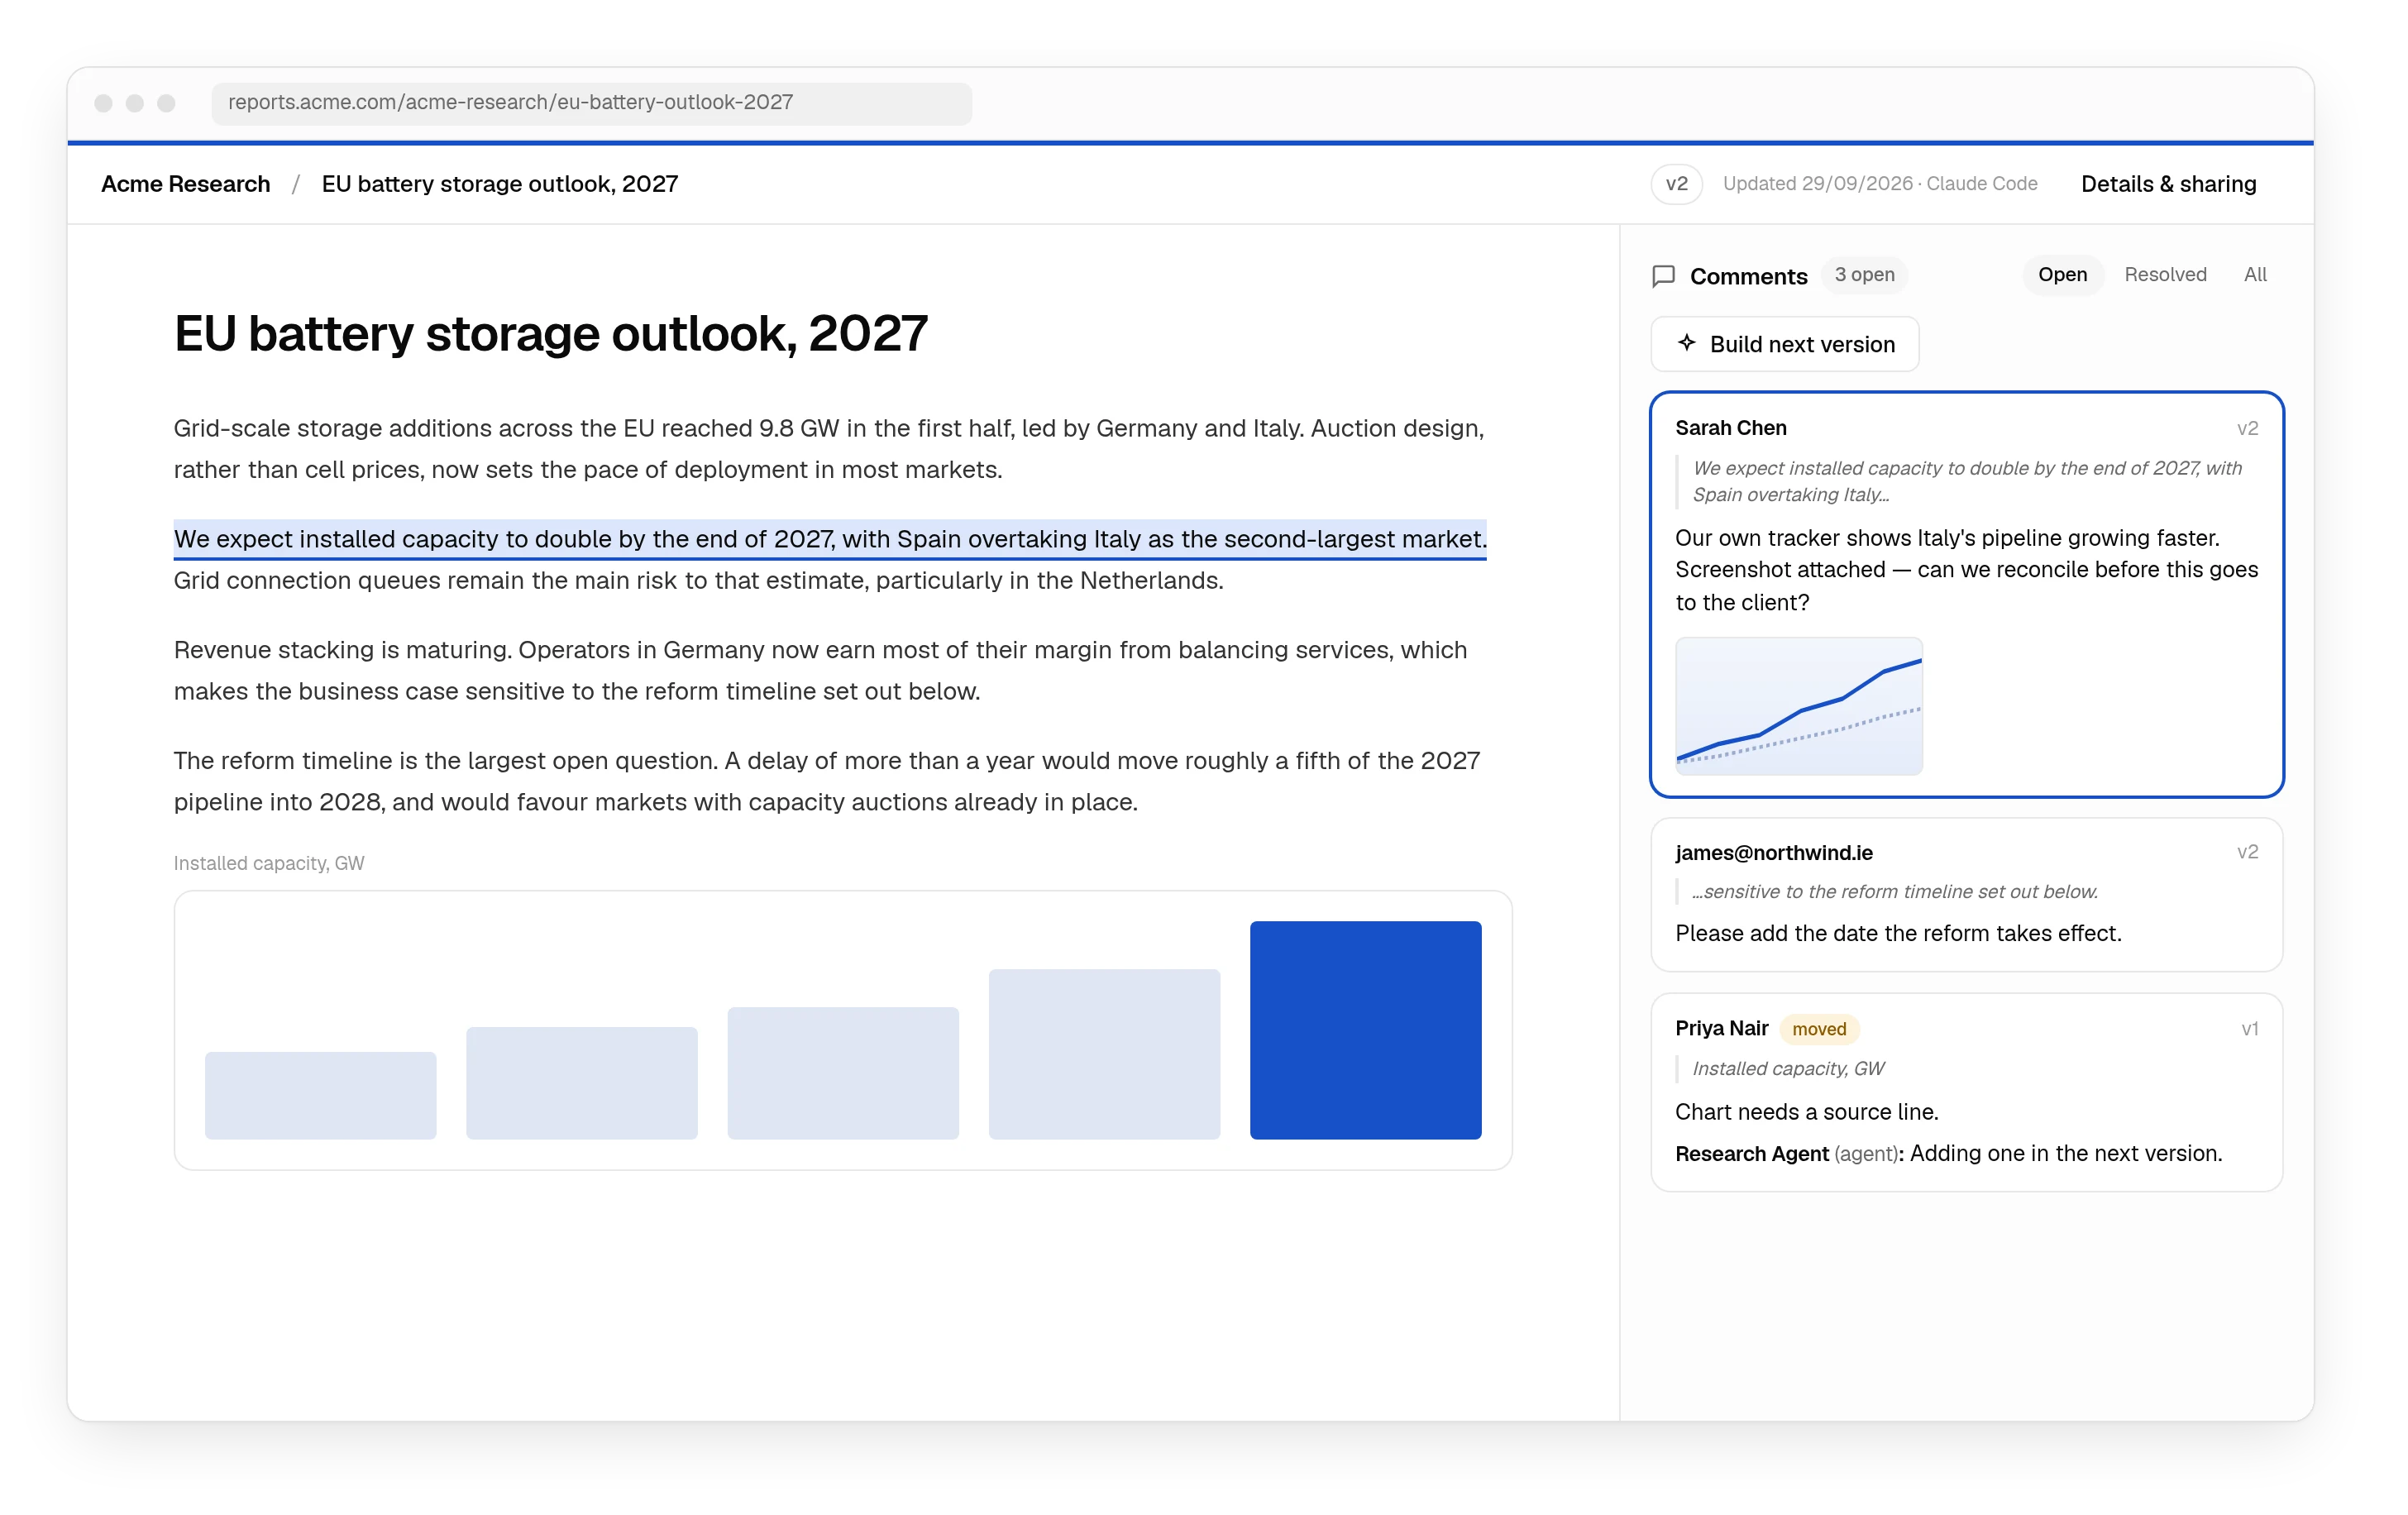
Task: Click 'Chart needs a source line.' comment text
Action: tap(1806, 1112)
